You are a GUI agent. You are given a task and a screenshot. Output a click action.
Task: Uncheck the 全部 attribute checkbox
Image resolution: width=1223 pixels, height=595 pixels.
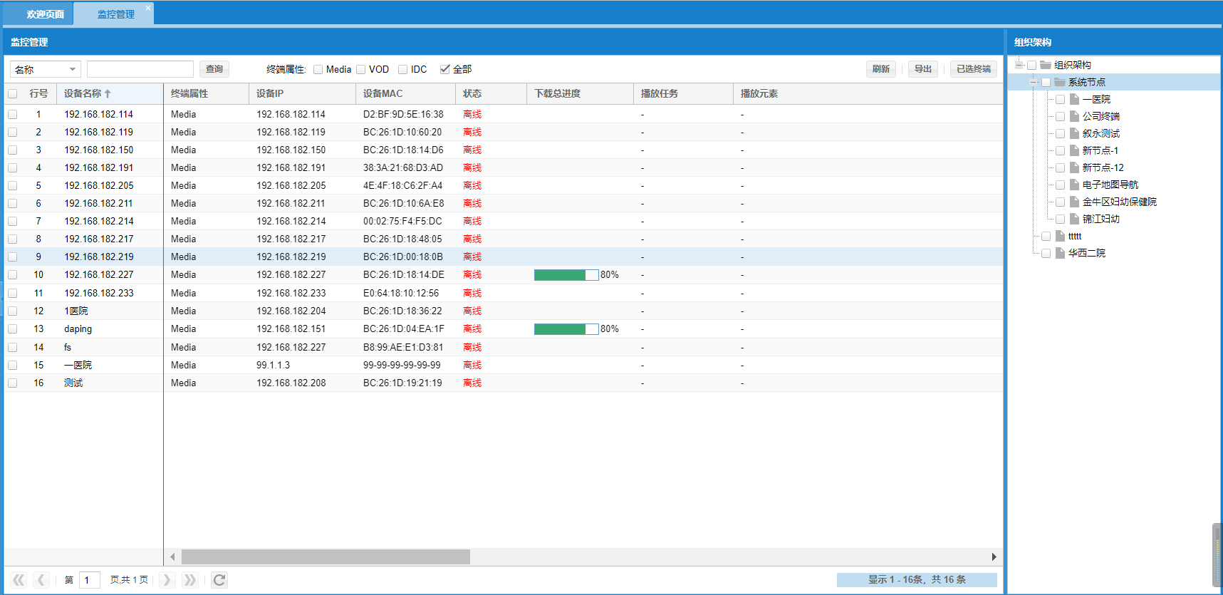(x=445, y=69)
